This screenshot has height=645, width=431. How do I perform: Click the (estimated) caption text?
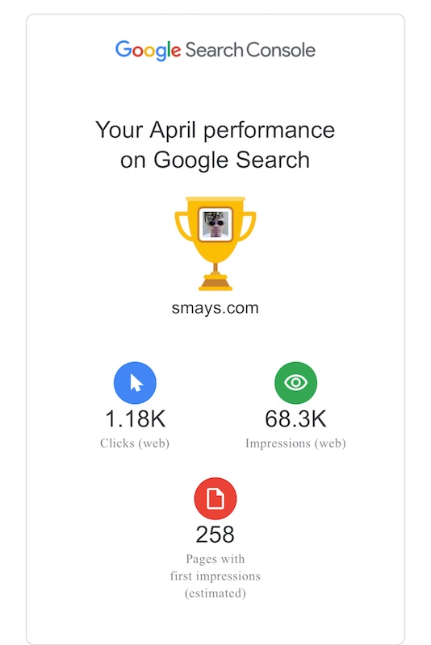215,593
